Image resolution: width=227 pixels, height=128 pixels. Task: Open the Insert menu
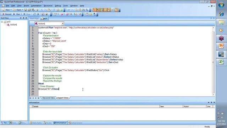pos(26,6)
